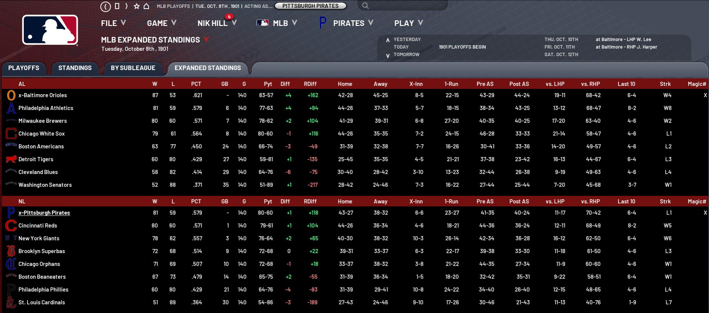
Task: Click the search magnifier icon
Action: 365,6
